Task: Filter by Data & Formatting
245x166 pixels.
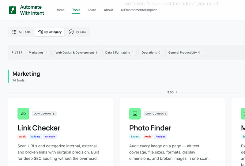Action: [x=119, y=53]
